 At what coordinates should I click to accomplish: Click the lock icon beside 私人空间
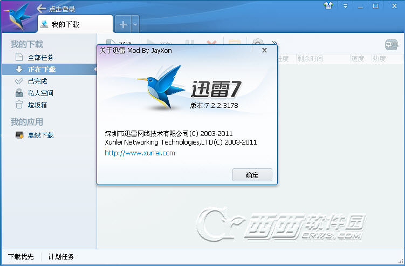19,93
